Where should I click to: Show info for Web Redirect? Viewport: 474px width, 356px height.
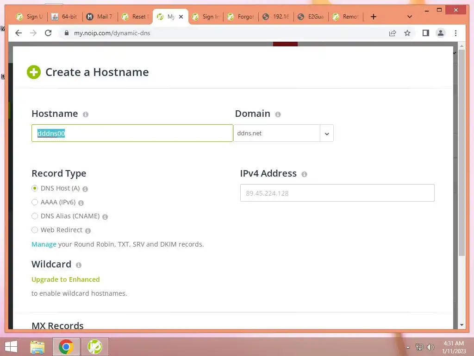tap(87, 231)
